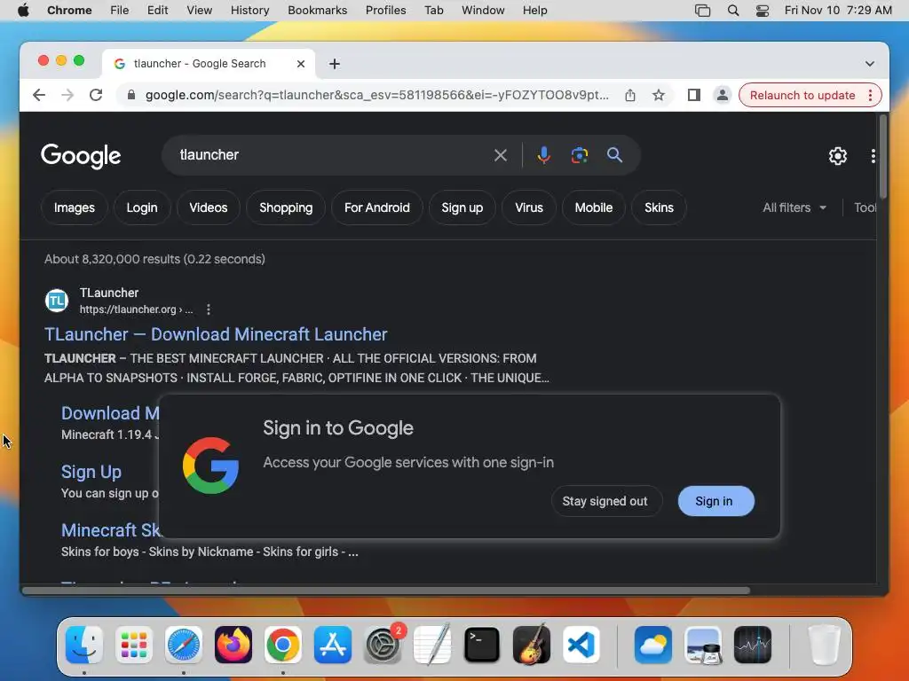Open the Chrome side panel icon
The width and height of the screenshot is (909, 681).
tap(694, 95)
